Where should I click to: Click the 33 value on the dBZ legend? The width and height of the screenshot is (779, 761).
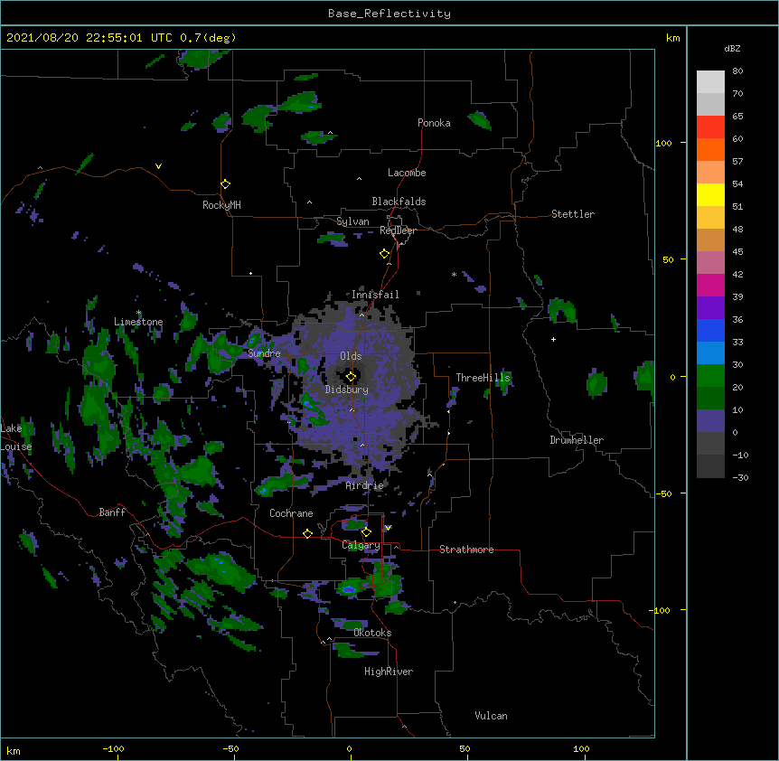(x=737, y=343)
